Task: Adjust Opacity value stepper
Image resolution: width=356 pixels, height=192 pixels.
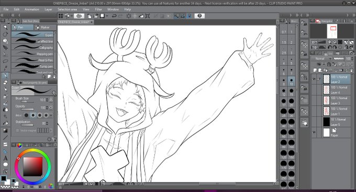Action: tap(47, 108)
